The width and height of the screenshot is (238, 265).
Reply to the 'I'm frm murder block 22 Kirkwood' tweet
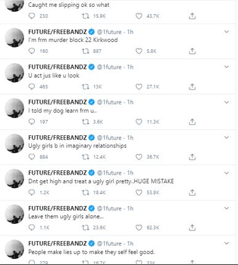coord(31,51)
